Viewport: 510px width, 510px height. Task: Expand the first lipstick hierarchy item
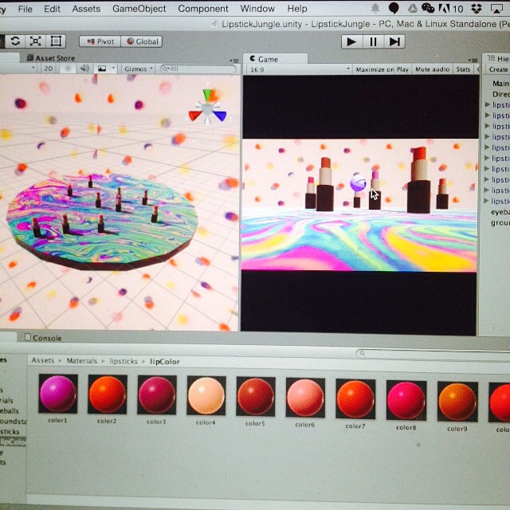[488, 104]
